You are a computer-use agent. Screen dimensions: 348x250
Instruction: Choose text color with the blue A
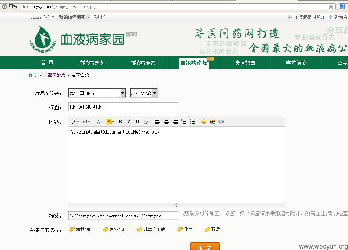(x=99, y=122)
